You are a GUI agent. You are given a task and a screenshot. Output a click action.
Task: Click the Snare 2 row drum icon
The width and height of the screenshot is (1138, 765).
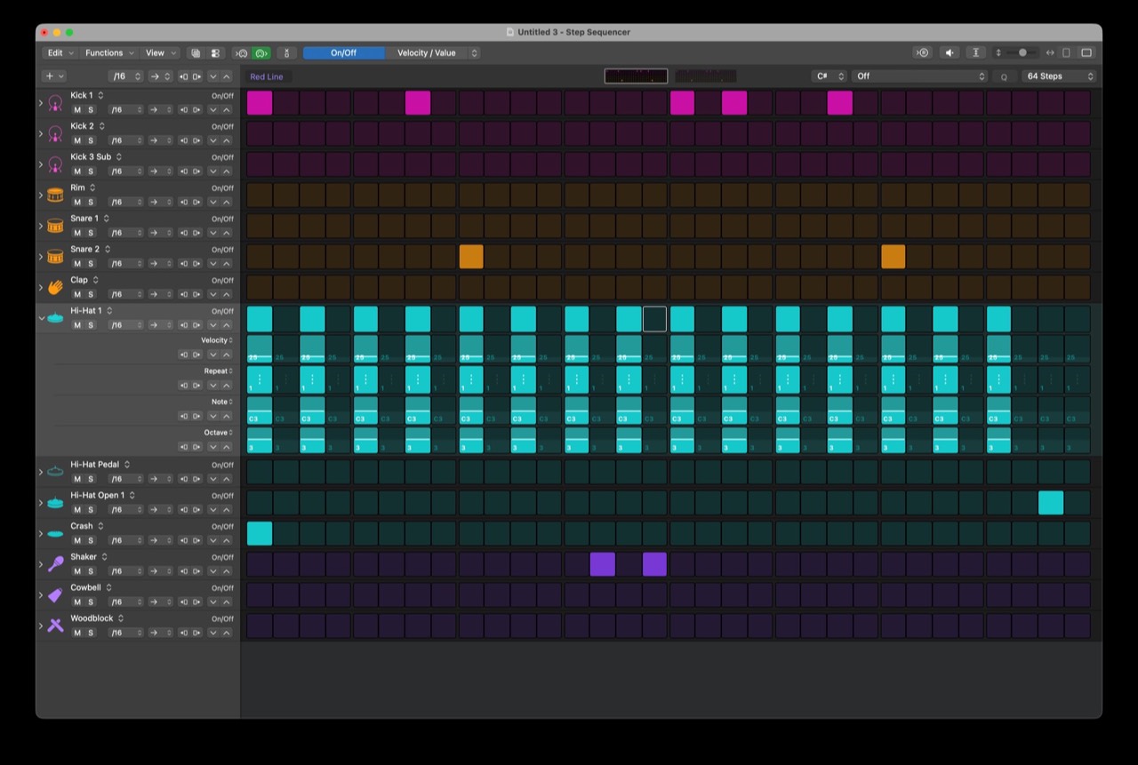point(55,257)
